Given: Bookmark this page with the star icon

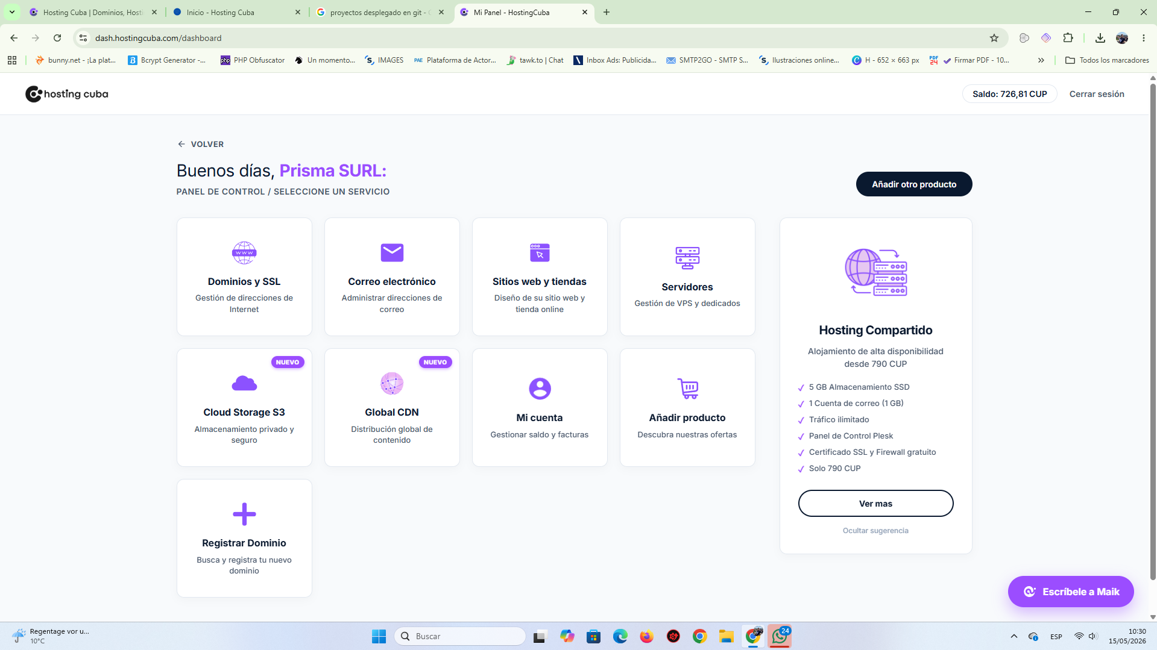Looking at the screenshot, I should [x=994, y=38].
